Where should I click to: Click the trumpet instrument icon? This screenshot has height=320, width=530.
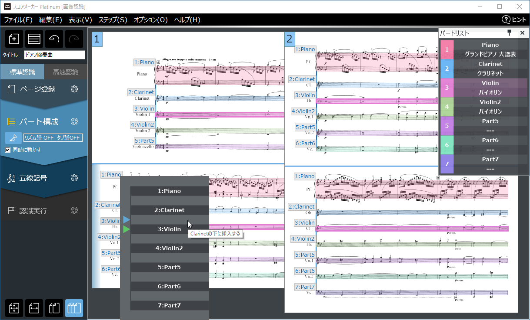click(x=13, y=138)
